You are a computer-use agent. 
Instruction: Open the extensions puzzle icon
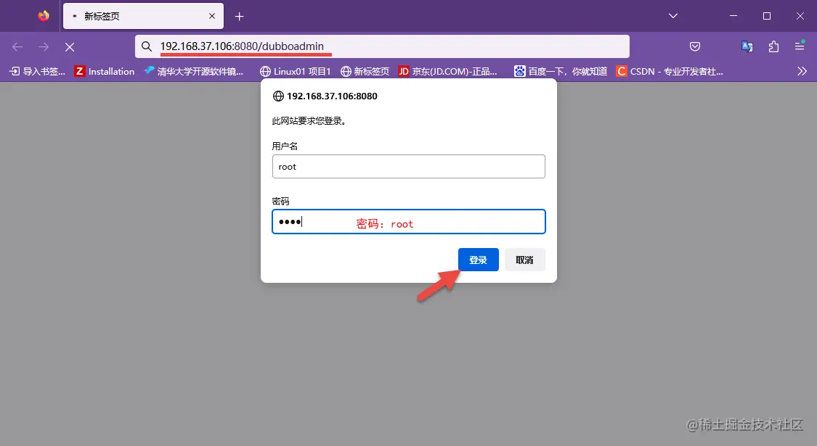coord(773,46)
